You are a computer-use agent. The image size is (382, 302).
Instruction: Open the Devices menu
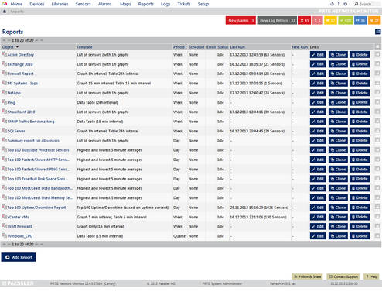pyautogui.click(x=37, y=4)
